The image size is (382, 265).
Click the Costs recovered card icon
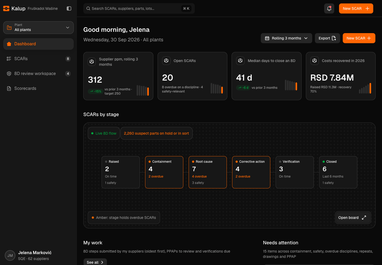click(x=314, y=61)
